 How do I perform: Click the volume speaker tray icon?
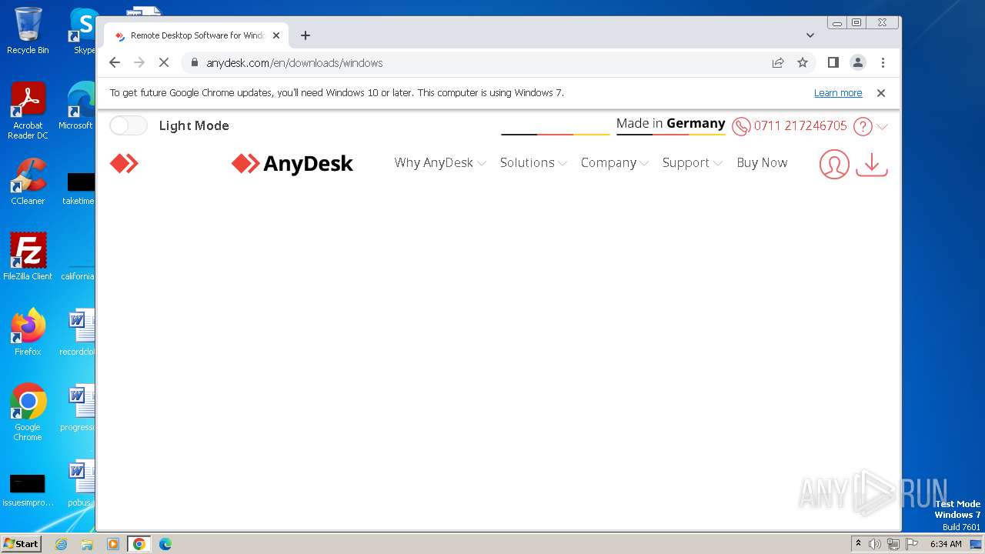click(x=875, y=544)
